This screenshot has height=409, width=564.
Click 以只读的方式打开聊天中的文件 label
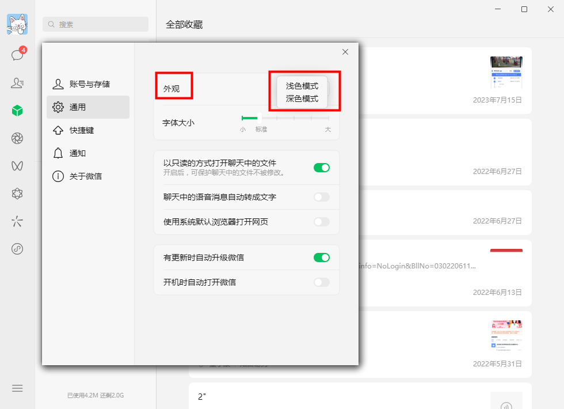coord(220,163)
